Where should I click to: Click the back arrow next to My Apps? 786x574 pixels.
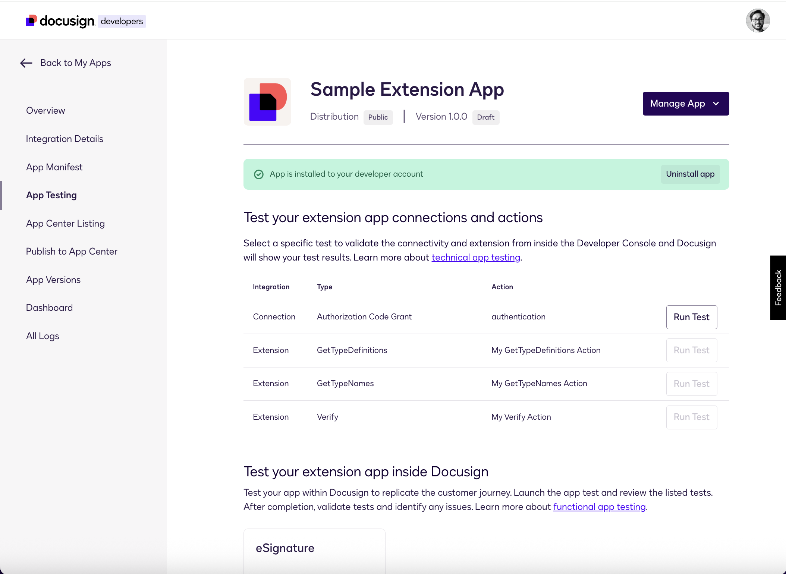point(25,63)
